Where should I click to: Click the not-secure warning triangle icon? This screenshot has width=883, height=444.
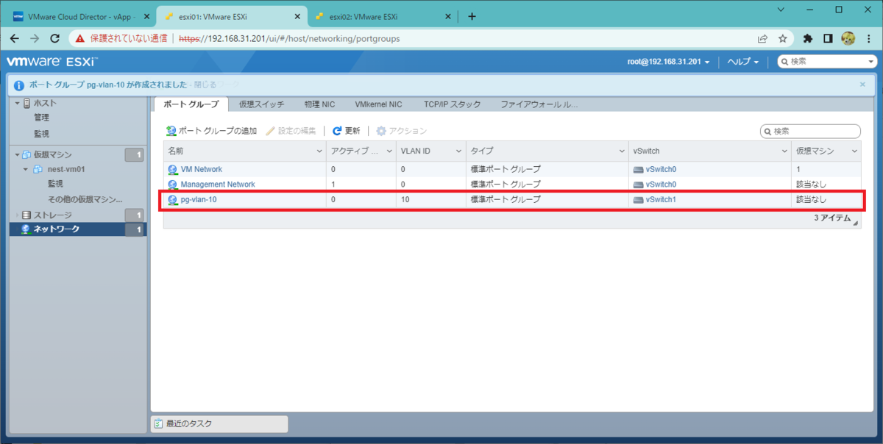pos(80,38)
